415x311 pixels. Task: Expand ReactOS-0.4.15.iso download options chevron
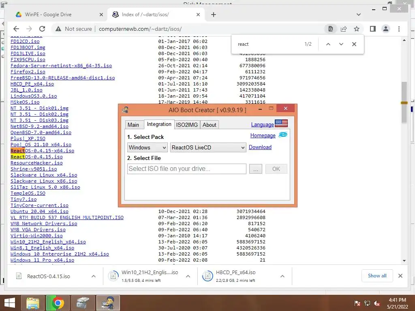[x=94, y=276]
